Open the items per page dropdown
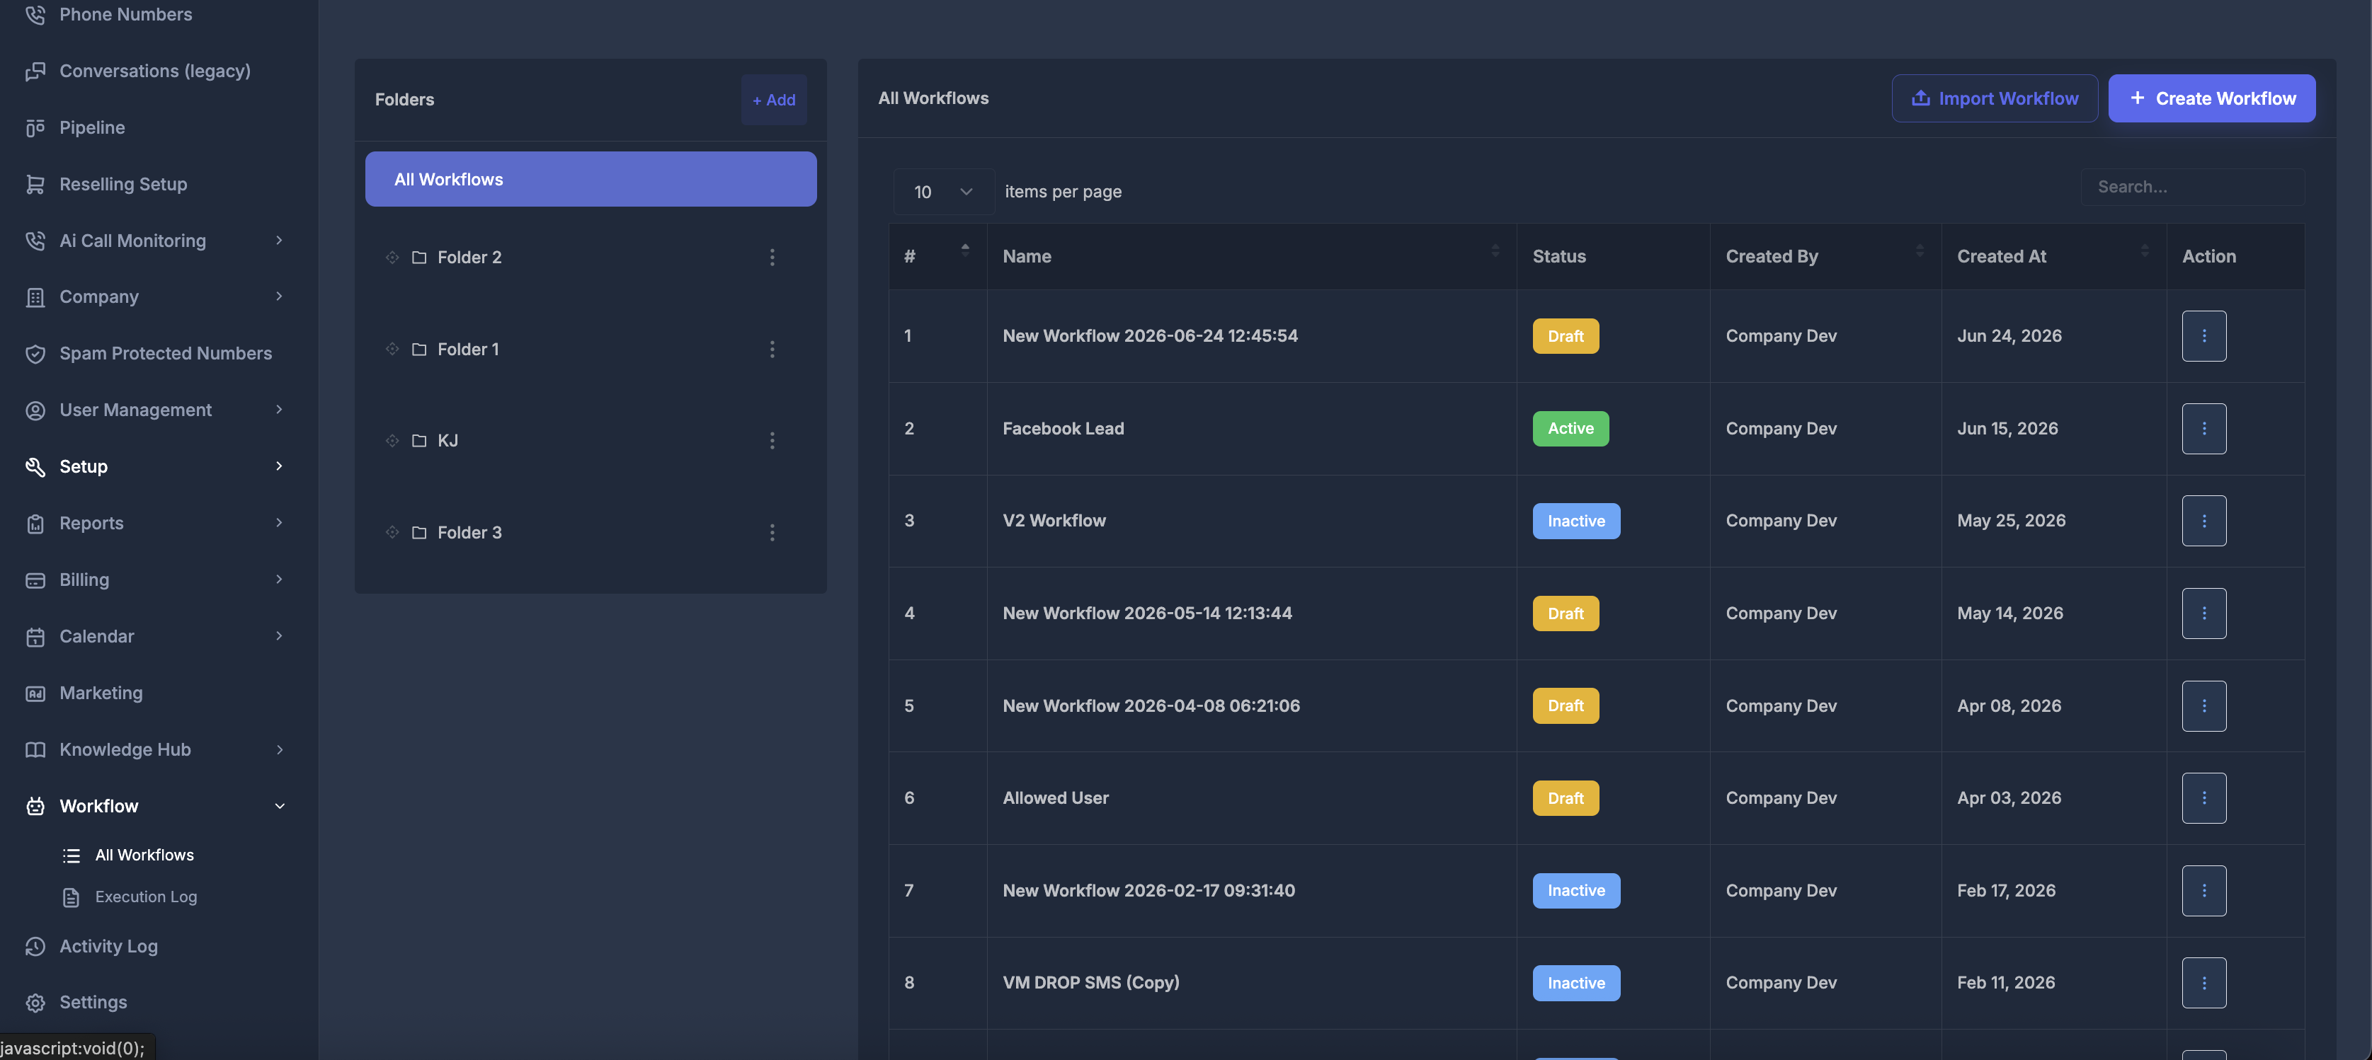The height and width of the screenshot is (1060, 2372). [943, 191]
